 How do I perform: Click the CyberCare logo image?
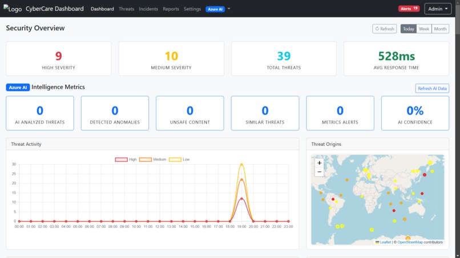tap(13, 9)
